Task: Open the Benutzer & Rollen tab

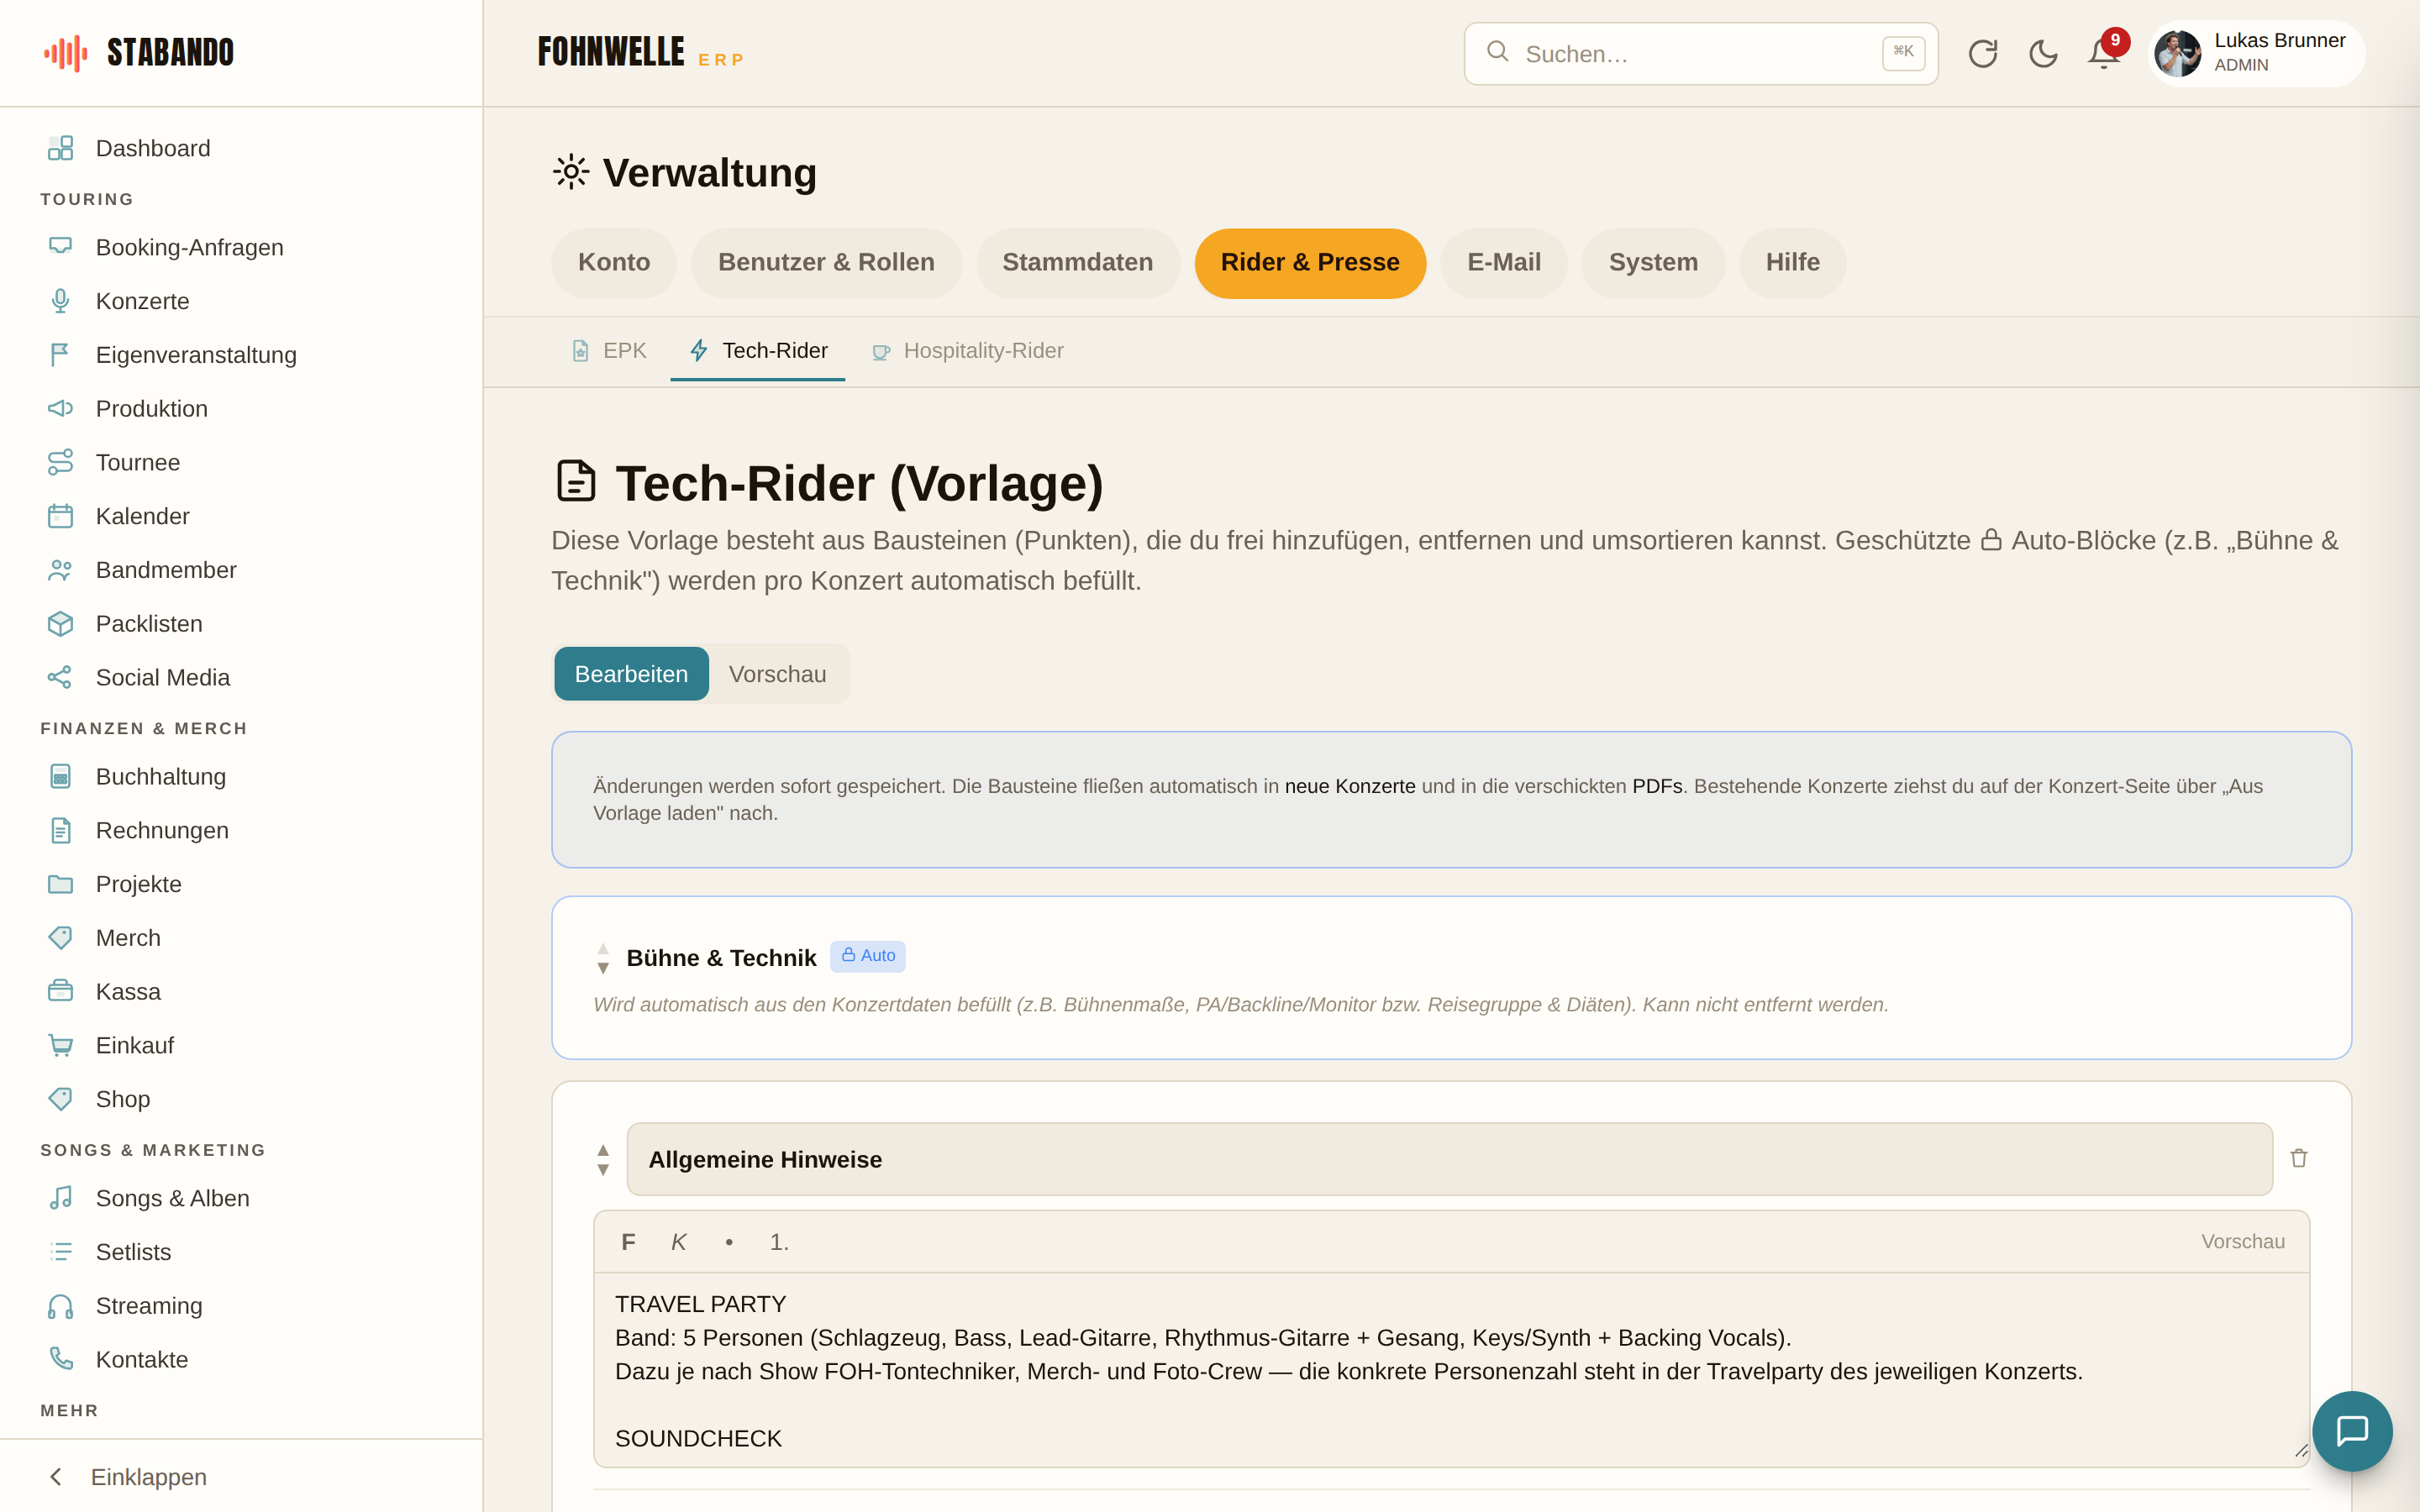Action: [x=826, y=263]
